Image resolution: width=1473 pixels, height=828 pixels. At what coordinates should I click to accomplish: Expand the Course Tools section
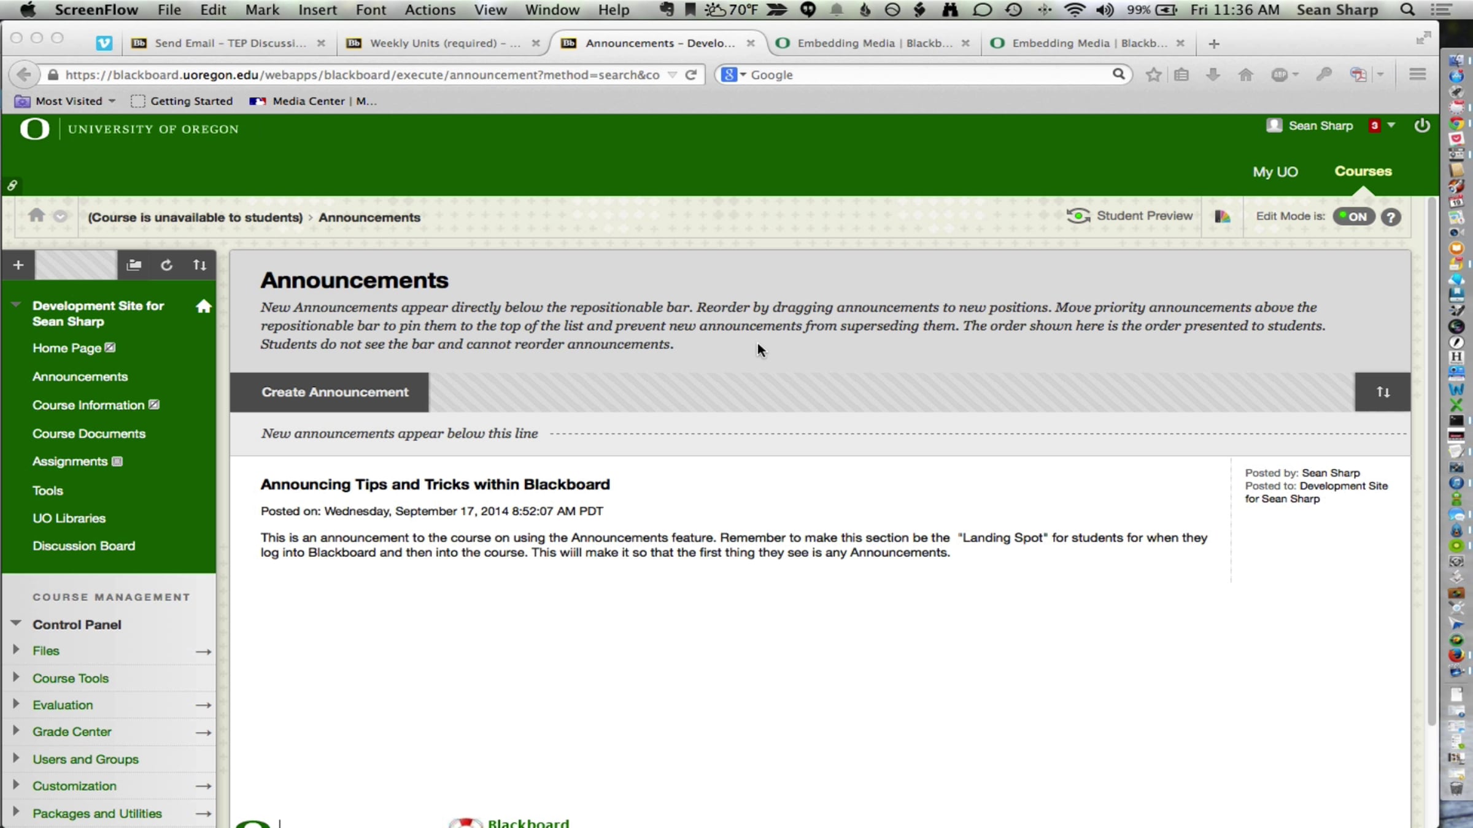(16, 677)
